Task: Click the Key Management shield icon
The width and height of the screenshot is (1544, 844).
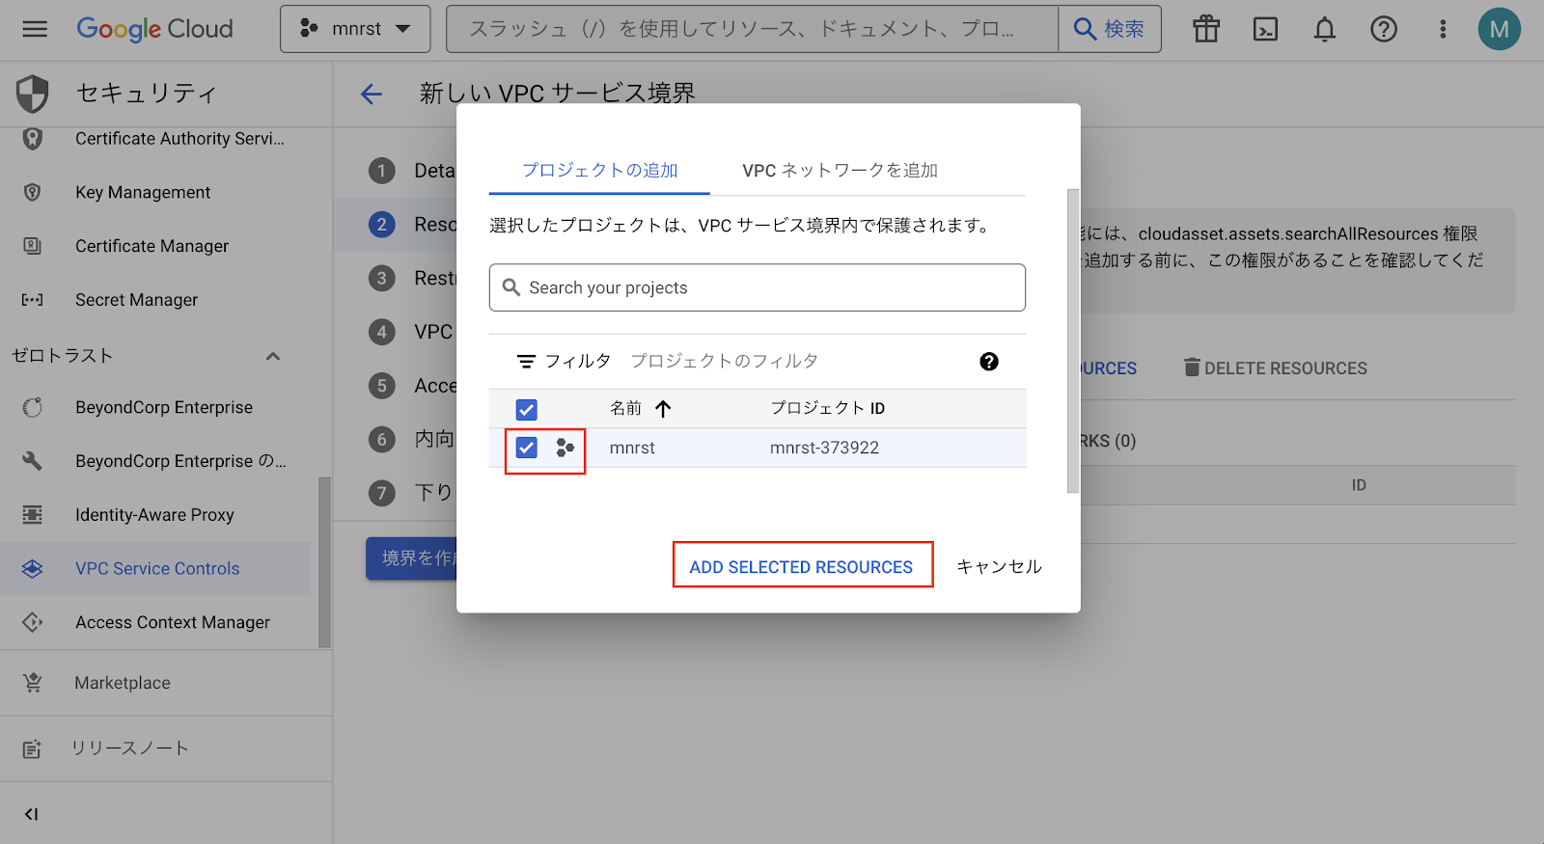Action: (33, 192)
